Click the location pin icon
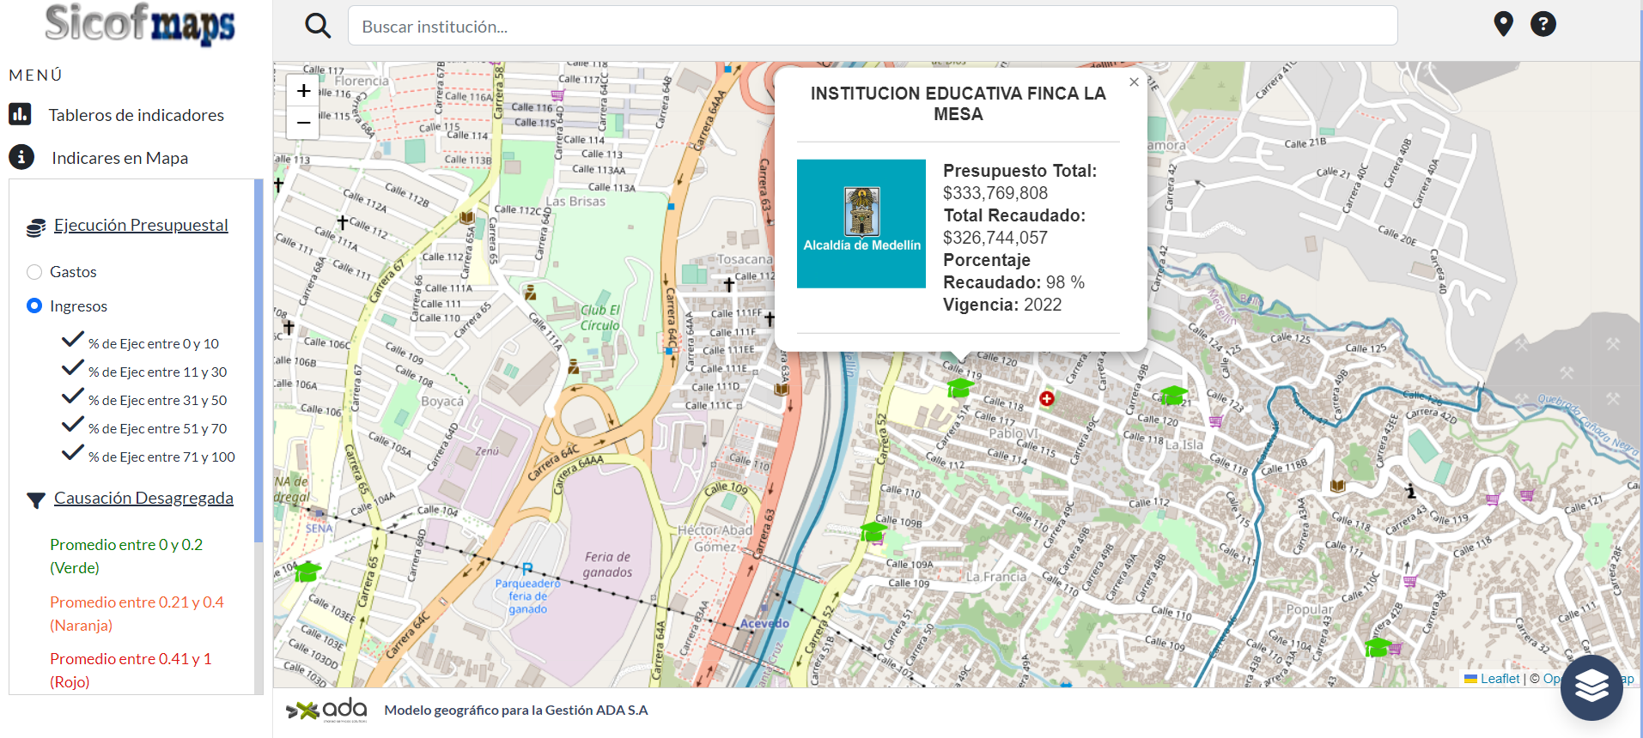This screenshot has height=738, width=1643. click(x=1503, y=24)
